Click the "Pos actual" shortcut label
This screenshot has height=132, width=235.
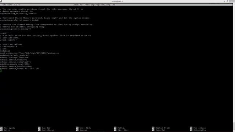[x=199, y=128]
